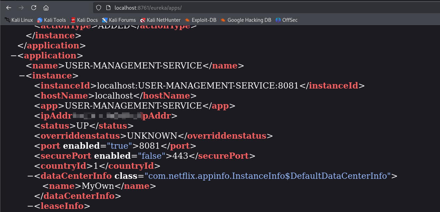Open the Kali Linux bookmark

pyautogui.click(x=19, y=20)
